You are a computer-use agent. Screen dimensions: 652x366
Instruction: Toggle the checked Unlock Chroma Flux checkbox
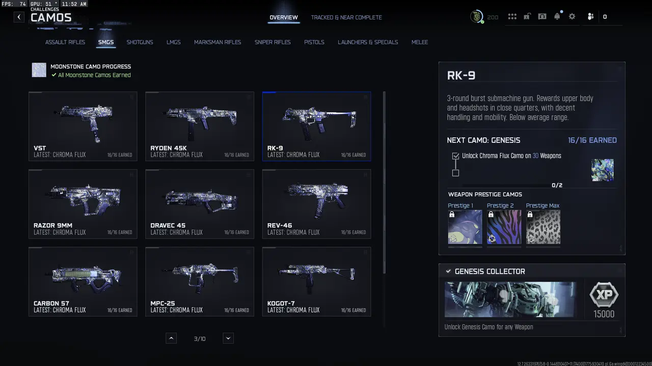455,156
